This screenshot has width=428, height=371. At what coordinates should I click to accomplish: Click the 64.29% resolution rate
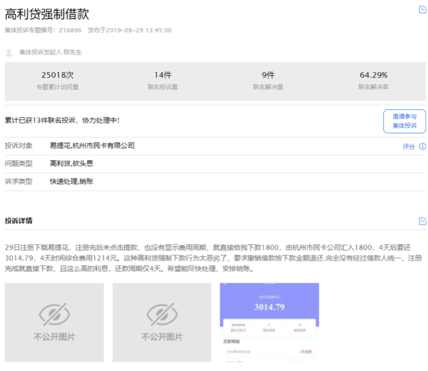[x=373, y=75]
